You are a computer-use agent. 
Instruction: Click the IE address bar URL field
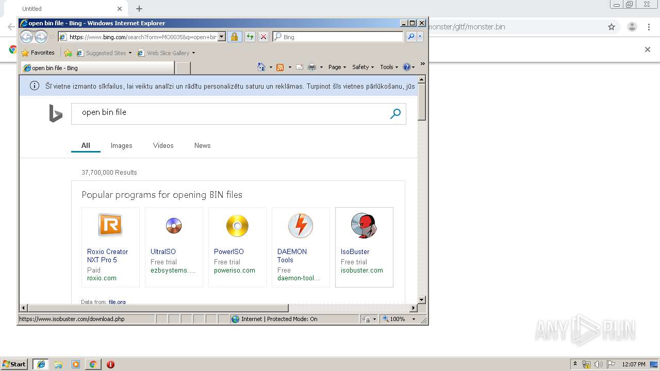click(142, 37)
